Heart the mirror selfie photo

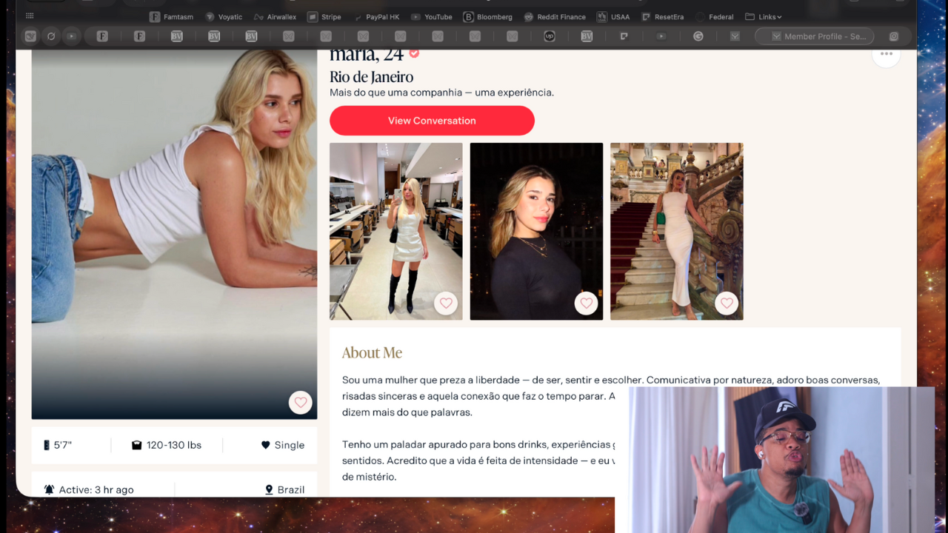coord(445,304)
